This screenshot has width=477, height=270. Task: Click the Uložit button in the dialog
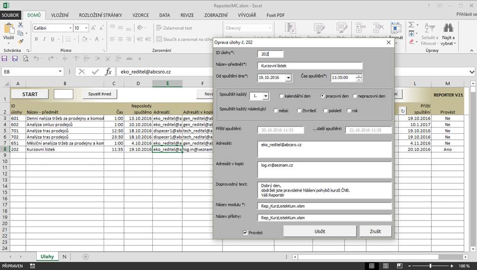[x=320, y=231]
